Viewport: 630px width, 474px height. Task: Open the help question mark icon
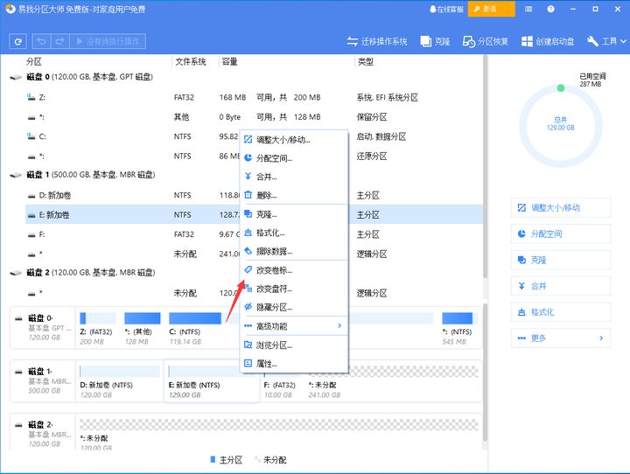[550, 9]
